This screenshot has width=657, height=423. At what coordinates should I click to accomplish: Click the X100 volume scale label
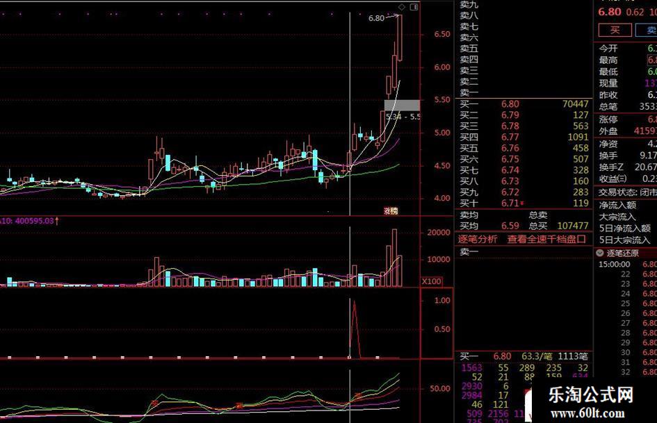point(431,281)
